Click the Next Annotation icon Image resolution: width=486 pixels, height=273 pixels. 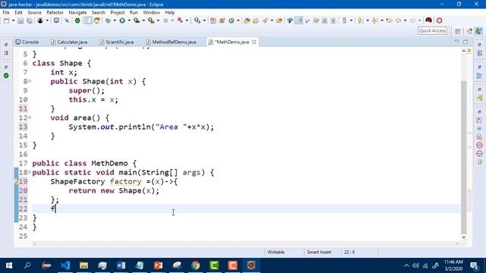(x=360, y=20)
